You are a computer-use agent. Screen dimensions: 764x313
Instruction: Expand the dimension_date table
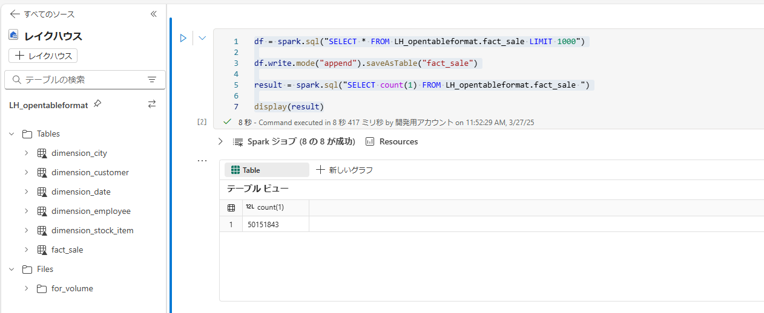tap(26, 192)
